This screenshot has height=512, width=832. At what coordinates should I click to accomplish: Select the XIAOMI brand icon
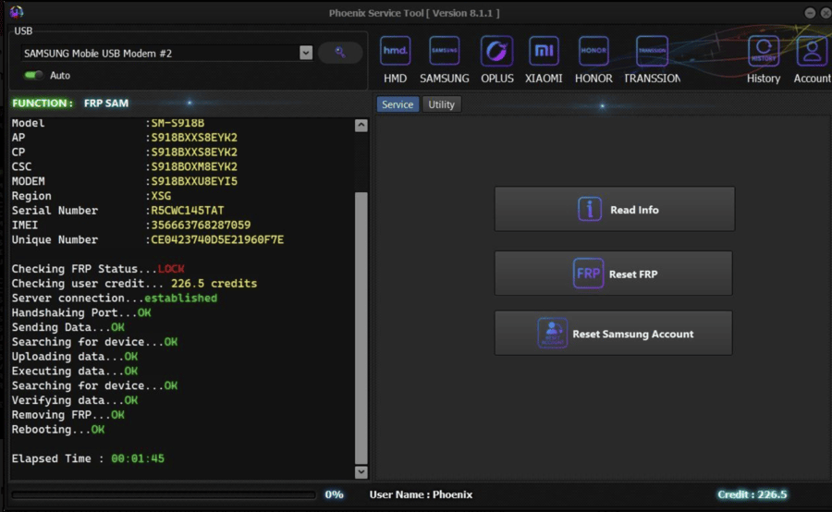(544, 52)
